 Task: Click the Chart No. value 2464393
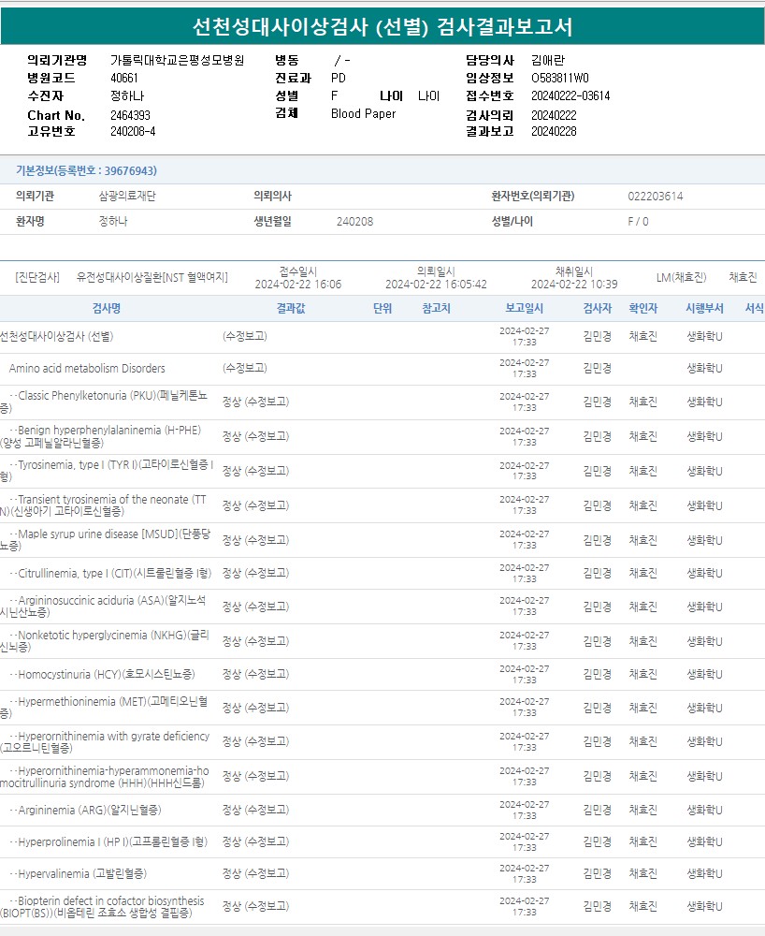pyautogui.click(x=130, y=115)
